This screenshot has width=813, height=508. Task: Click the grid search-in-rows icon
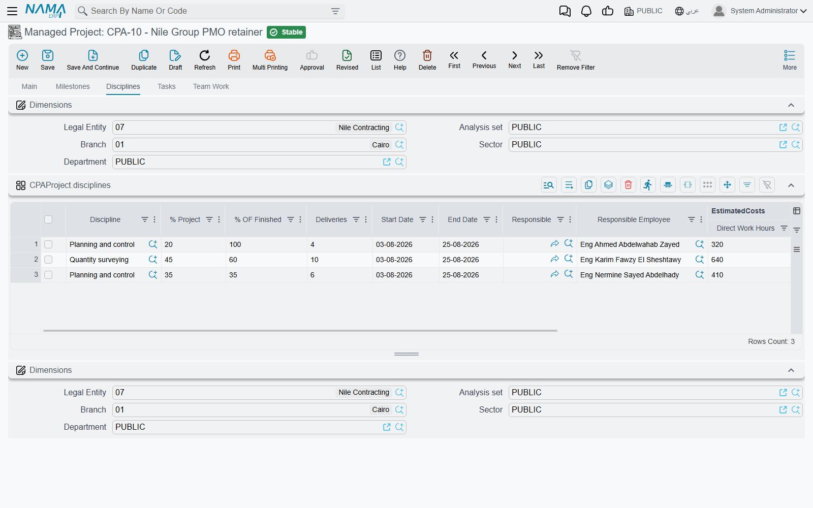point(549,185)
